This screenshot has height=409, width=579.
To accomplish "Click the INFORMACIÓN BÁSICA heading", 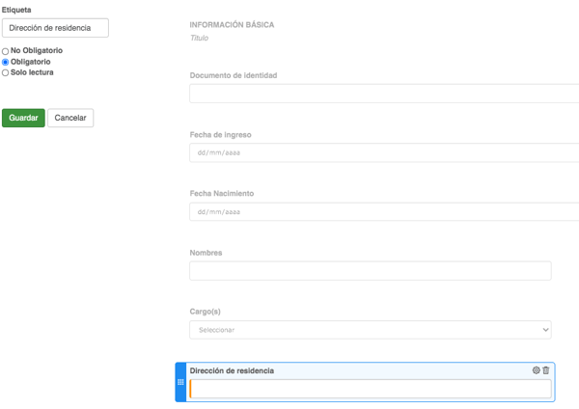I will (232, 25).
